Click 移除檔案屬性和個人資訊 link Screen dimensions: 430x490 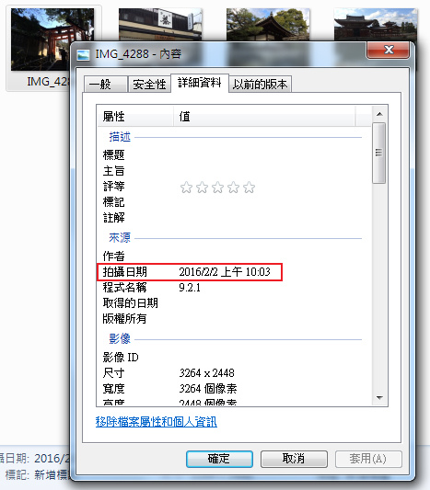[x=157, y=422]
